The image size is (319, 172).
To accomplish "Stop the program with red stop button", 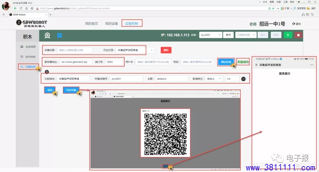I will (298, 35).
